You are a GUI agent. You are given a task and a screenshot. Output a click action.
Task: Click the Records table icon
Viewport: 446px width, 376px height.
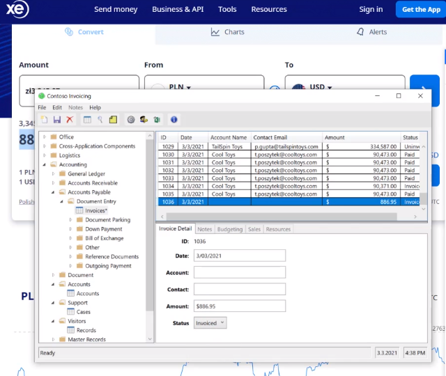click(70, 330)
